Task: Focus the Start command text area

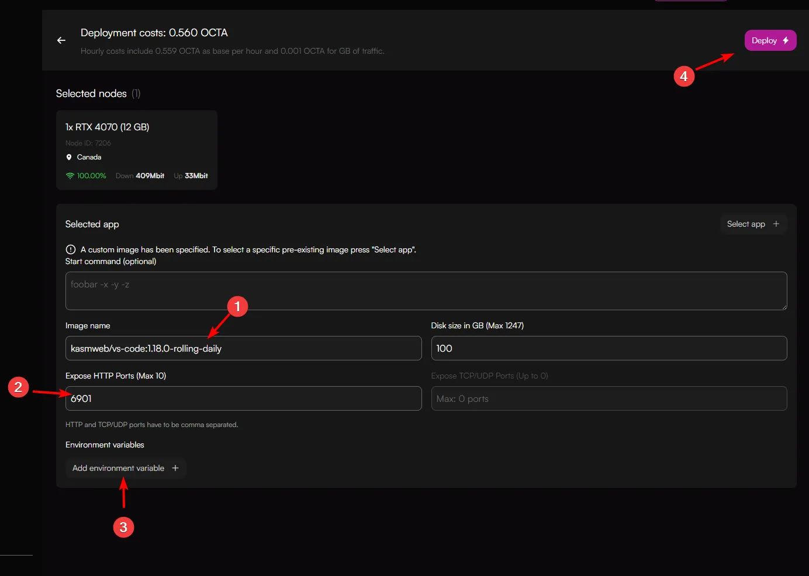Action: point(426,291)
